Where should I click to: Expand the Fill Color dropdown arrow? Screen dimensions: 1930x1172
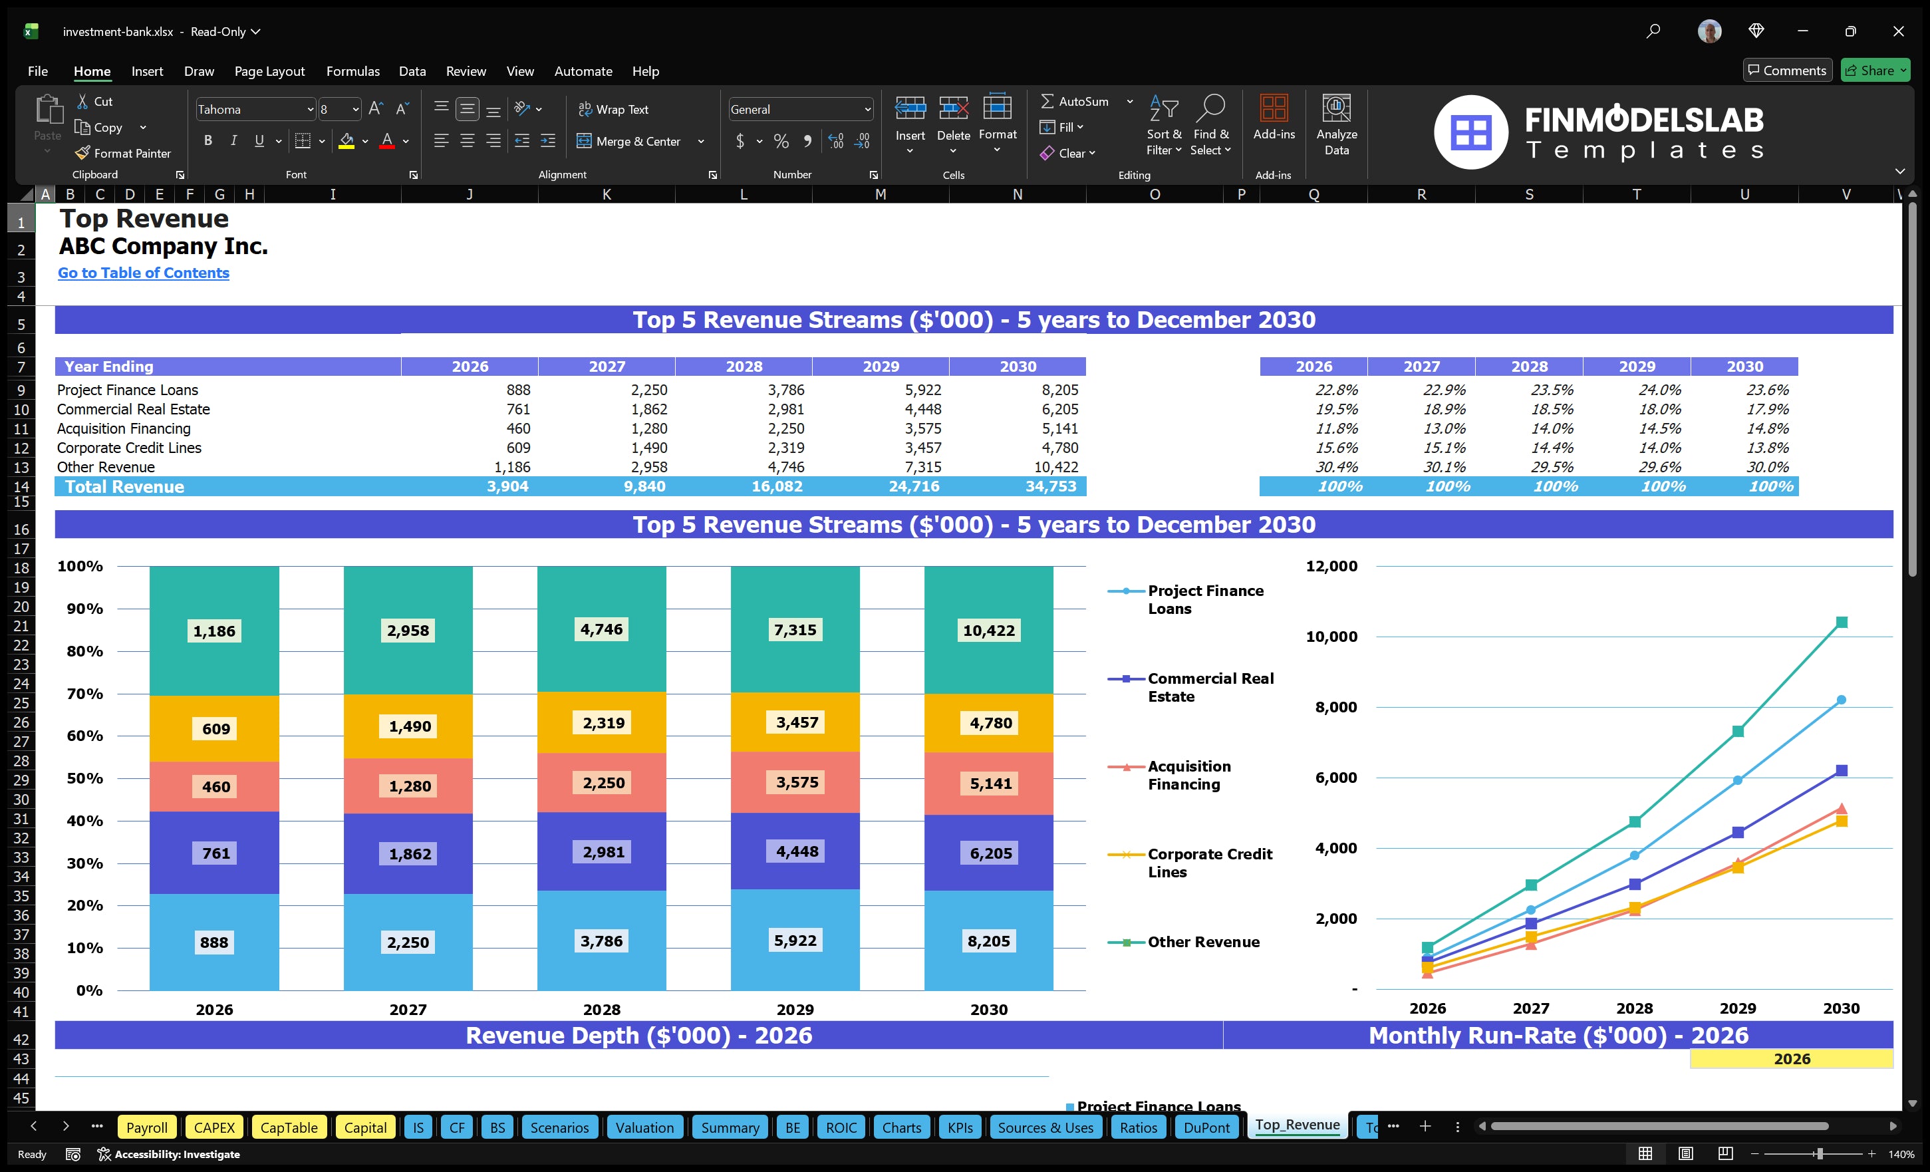tap(364, 142)
